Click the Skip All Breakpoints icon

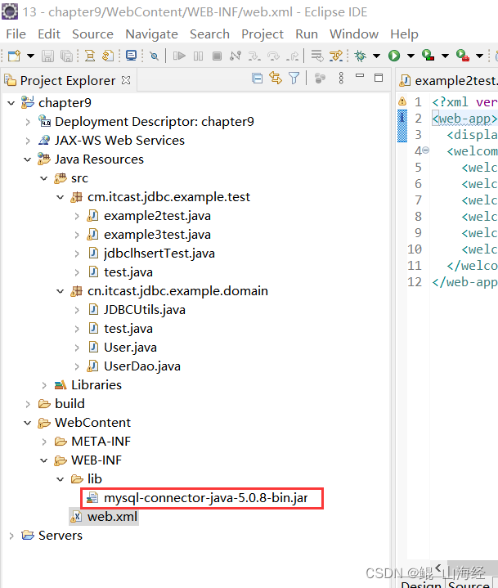pos(154,56)
